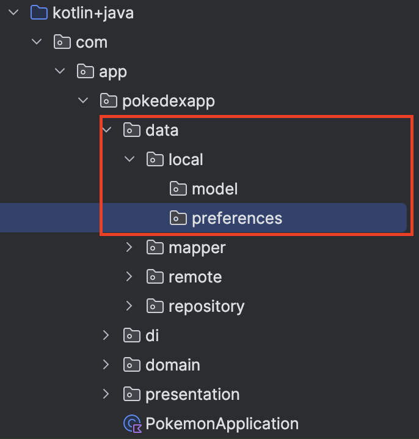Click the mapper package folder icon
This screenshot has height=439, width=419.
[155, 248]
